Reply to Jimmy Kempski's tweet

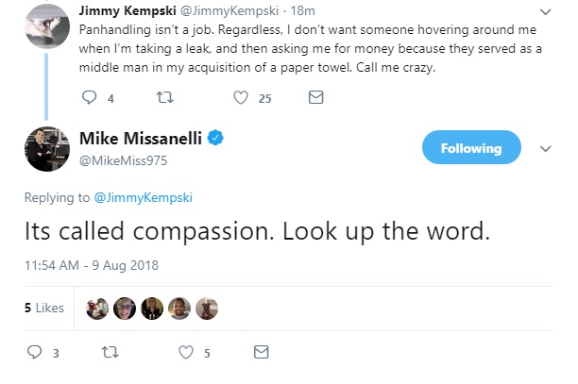pos(91,97)
